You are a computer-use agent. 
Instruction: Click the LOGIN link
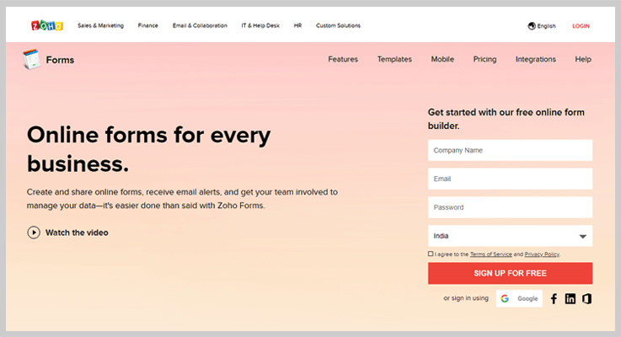pyautogui.click(x=581, y=26)
